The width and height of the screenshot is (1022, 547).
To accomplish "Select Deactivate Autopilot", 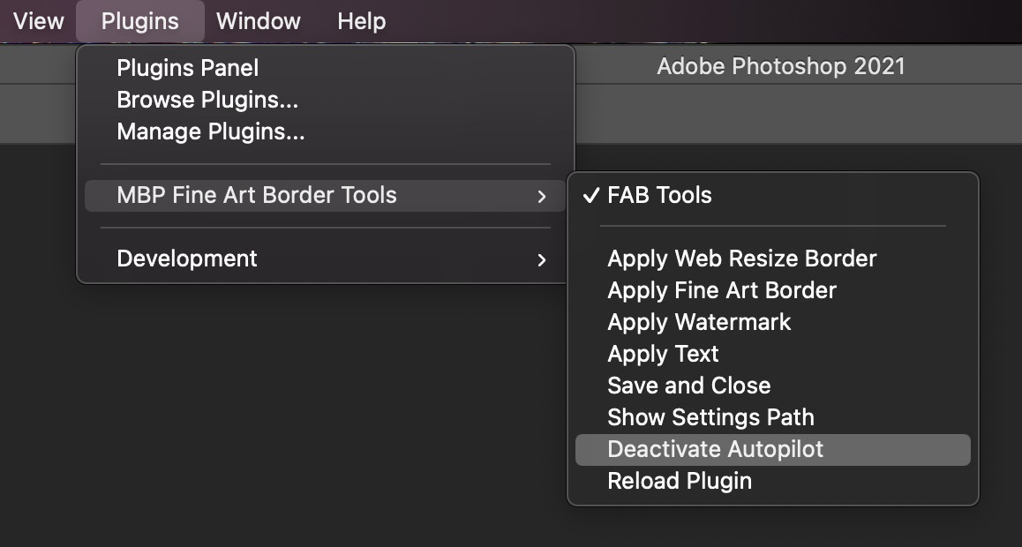I will (x=715, y=449).
